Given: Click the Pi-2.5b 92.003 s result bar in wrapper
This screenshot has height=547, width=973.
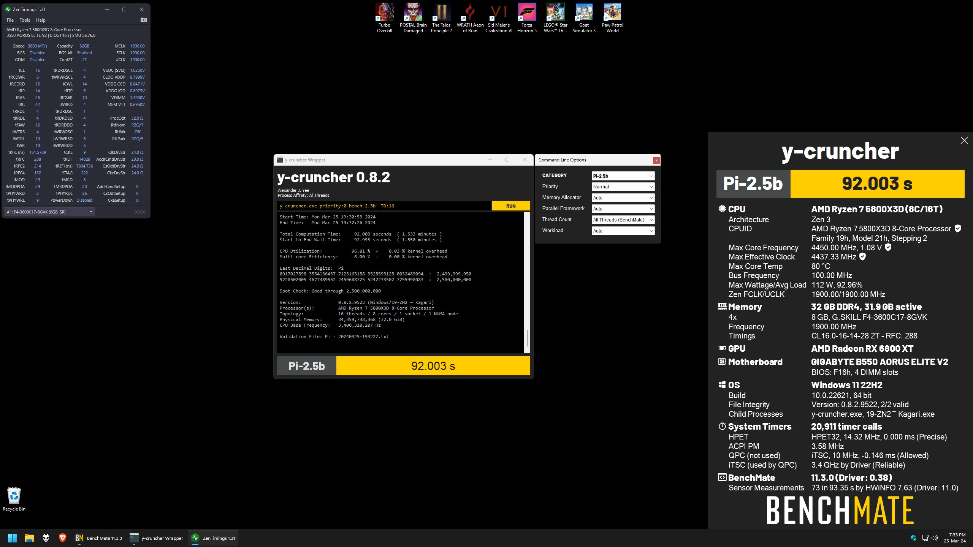Looking at the screenshot, I should (x=404, y=366).
